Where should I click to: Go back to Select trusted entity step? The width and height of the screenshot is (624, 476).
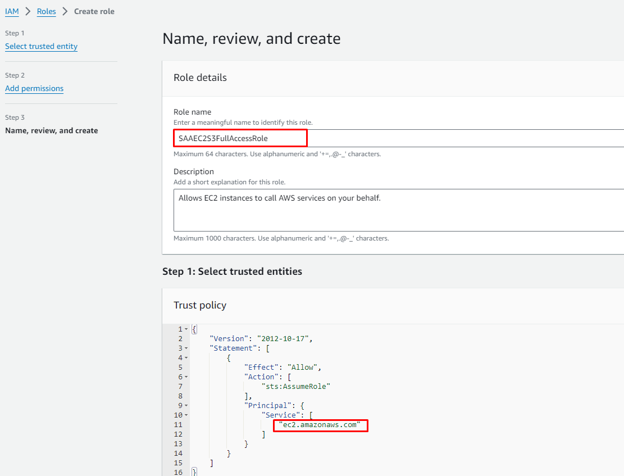tap(41, 47)
